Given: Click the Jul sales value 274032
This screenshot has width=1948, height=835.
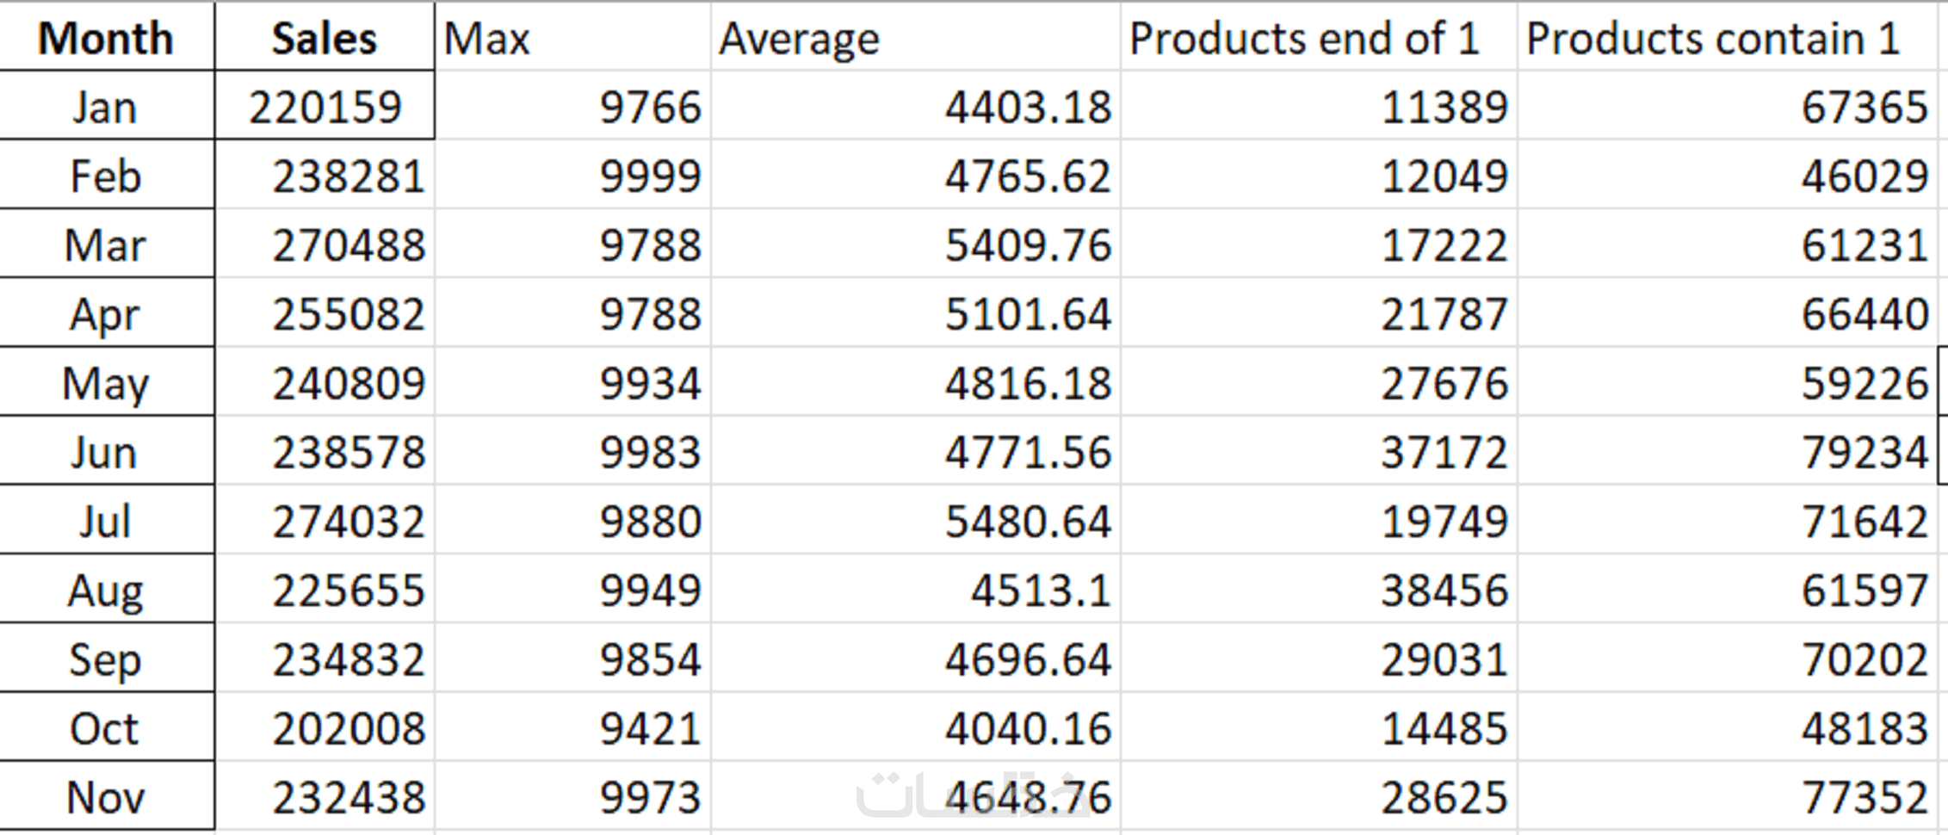Looking at the screenshot, I should tap(325, 522).
